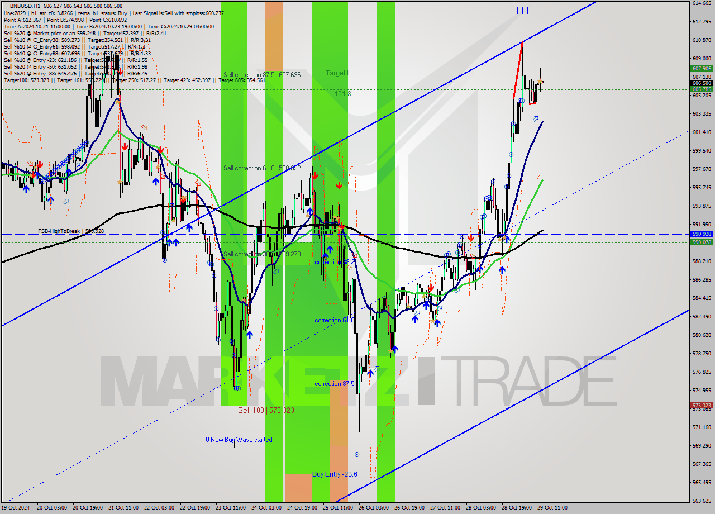Viewport: 715px width, 514px height.
Task: Click the '26 Oct 03:00' time axis label
Action: click(373, 508)
